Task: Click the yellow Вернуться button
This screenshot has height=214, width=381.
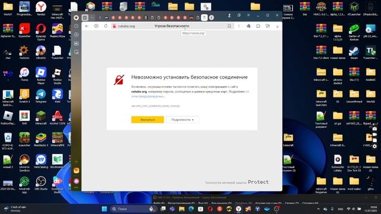Action: pyautogui.click(x=148, y=119)
